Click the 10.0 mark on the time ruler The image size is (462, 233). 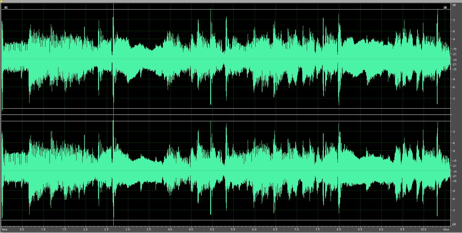[423, 229]
